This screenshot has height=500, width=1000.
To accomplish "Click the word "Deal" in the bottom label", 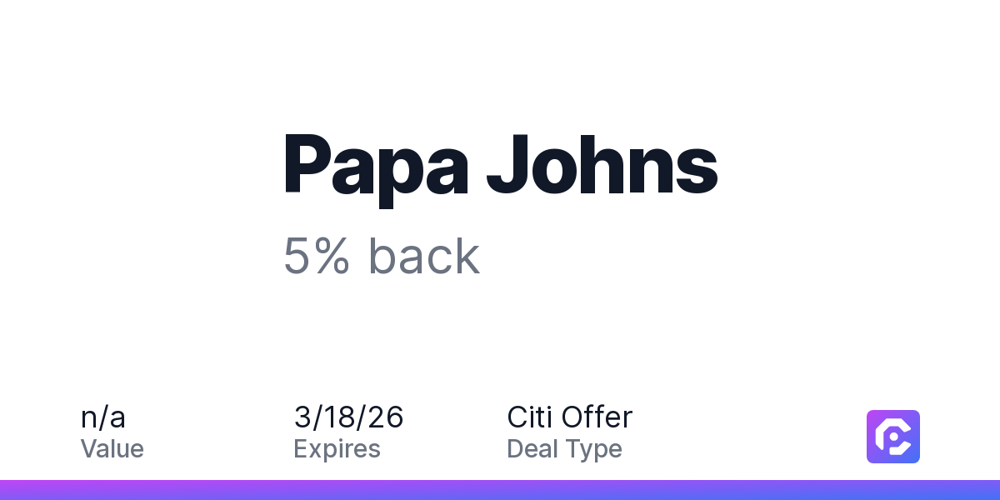I will coord(530,449).
